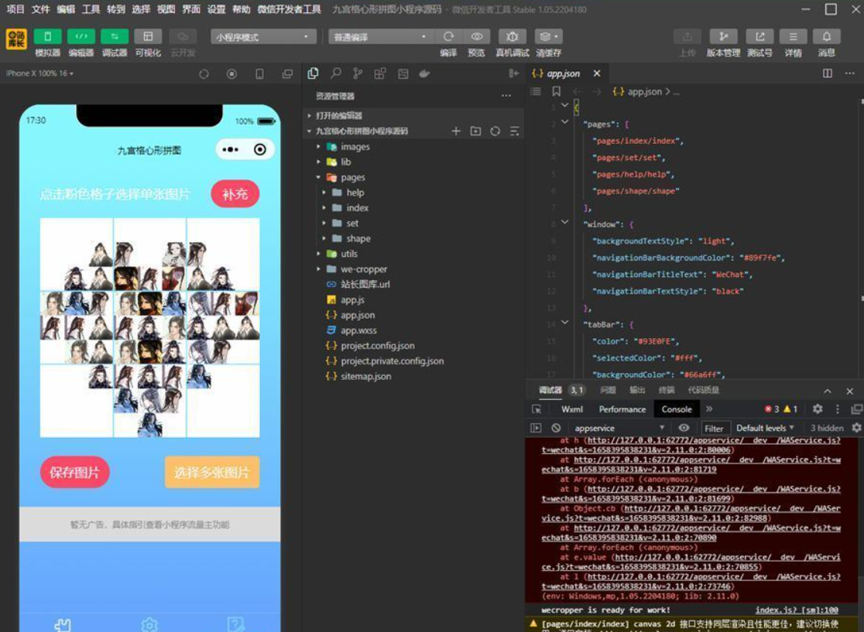Open the 消息 notifications bell
The image size is (864, 632).
(x=827, y=36)
